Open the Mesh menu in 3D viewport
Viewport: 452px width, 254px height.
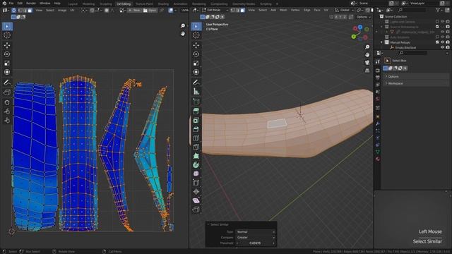[x=283, y=10]
